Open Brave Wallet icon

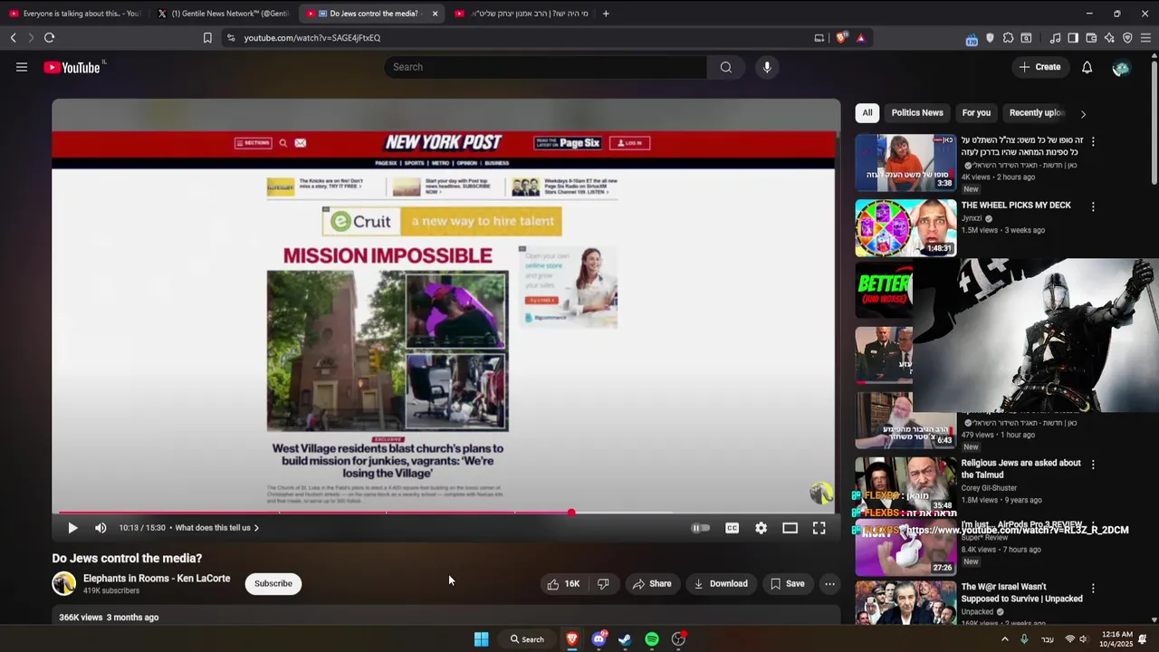tap(1091, 38)
